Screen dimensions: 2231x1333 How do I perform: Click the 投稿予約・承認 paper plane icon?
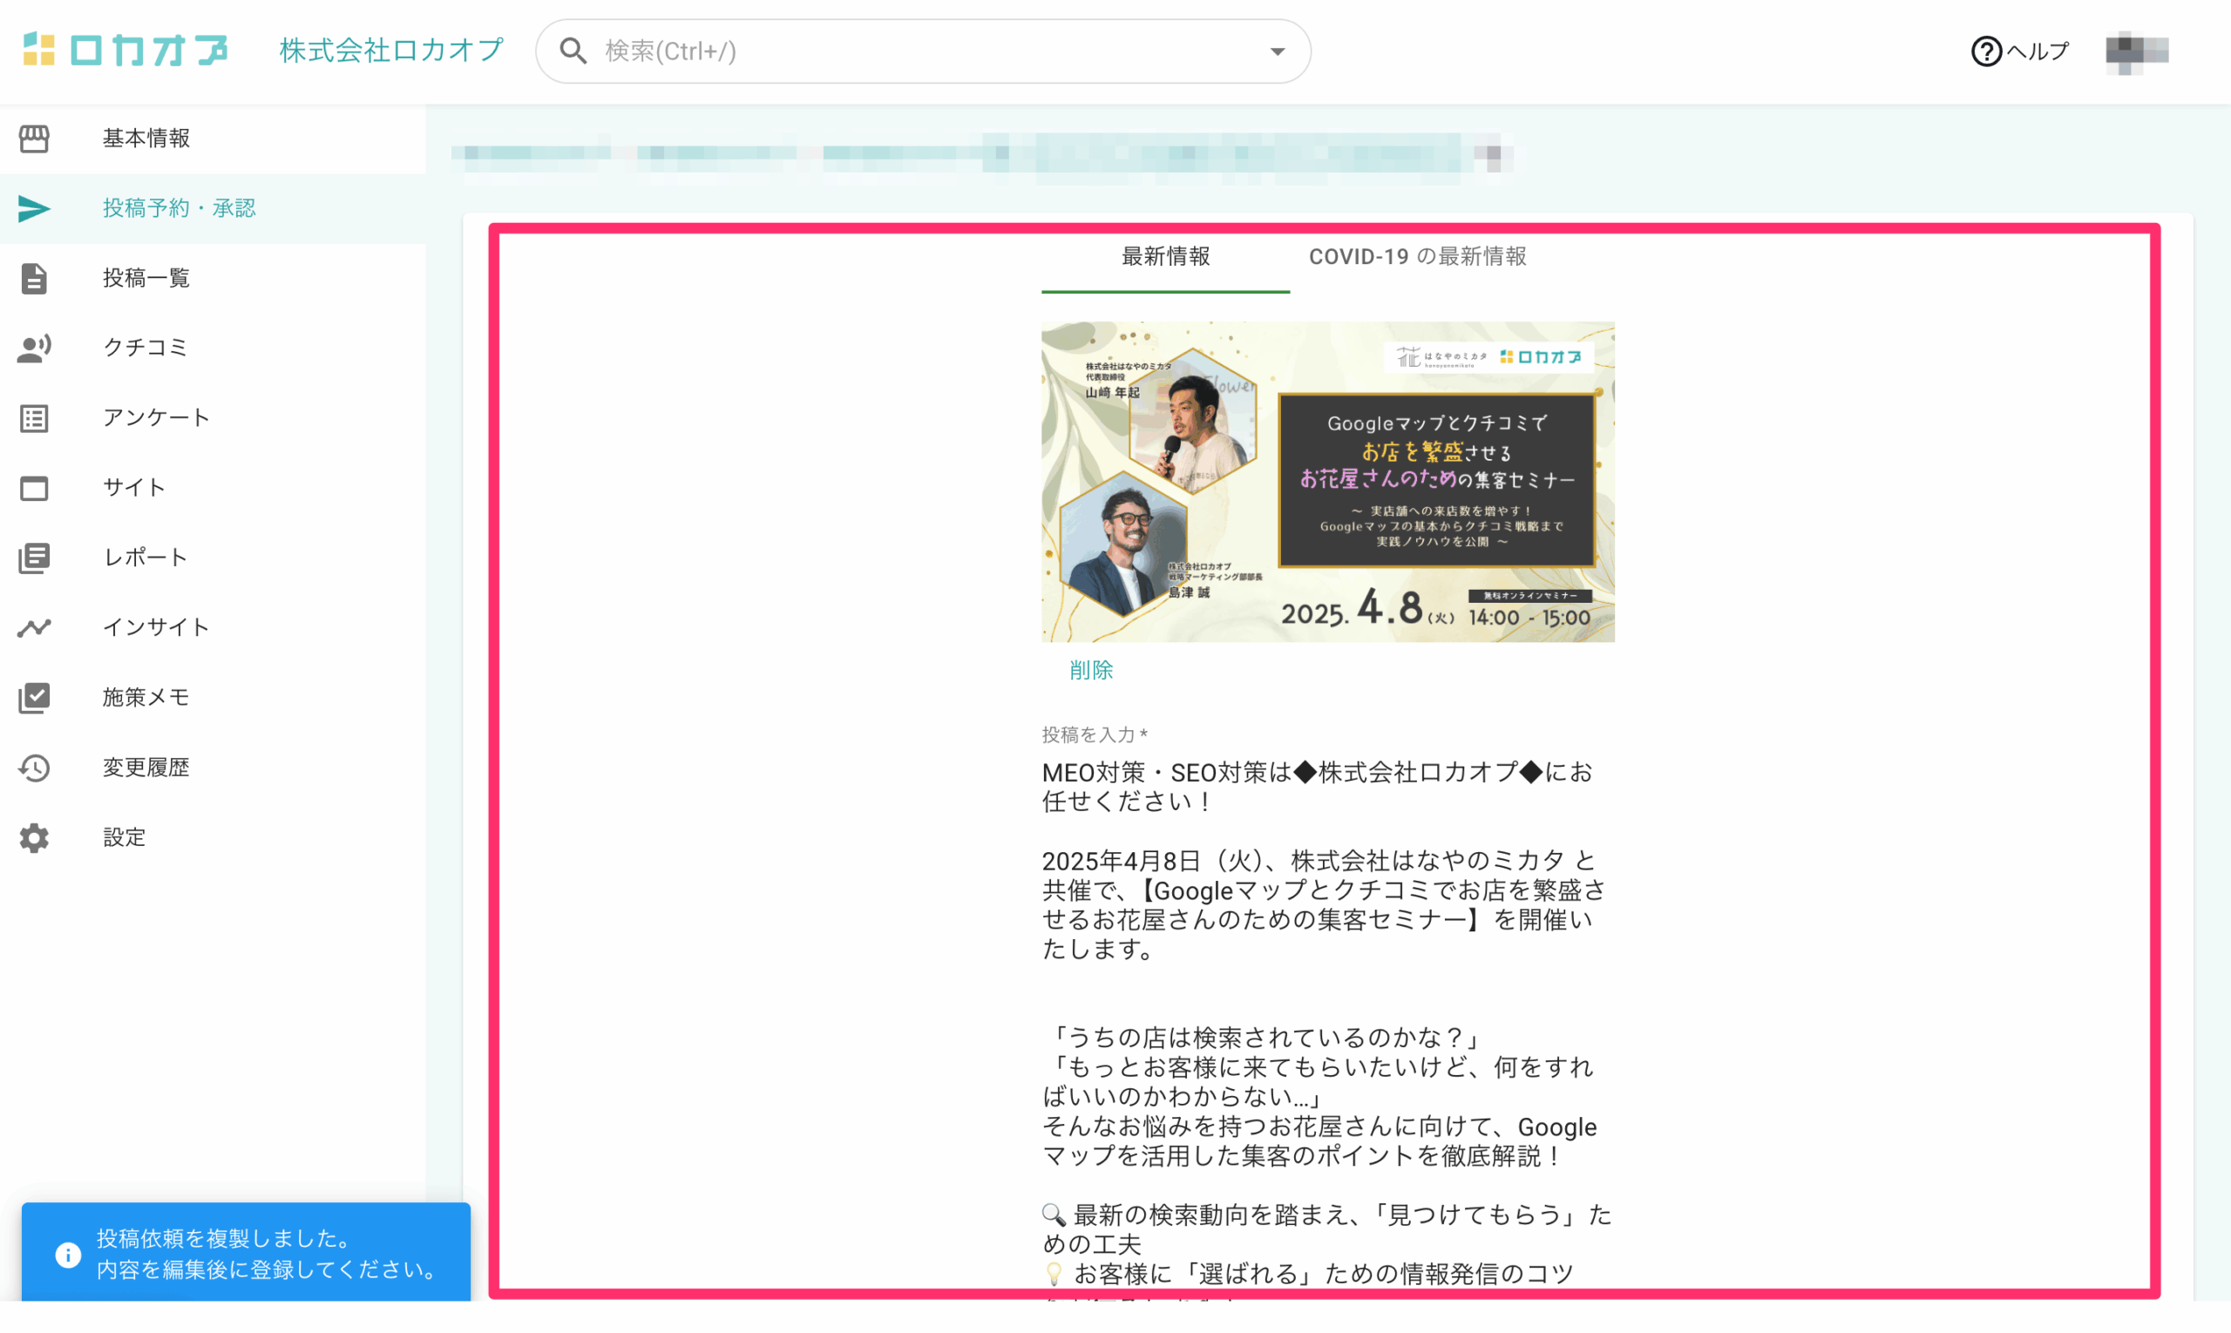coord(34,208)
